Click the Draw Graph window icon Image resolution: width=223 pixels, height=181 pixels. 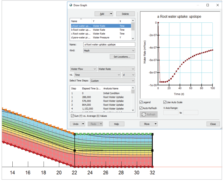pos(71,5)
